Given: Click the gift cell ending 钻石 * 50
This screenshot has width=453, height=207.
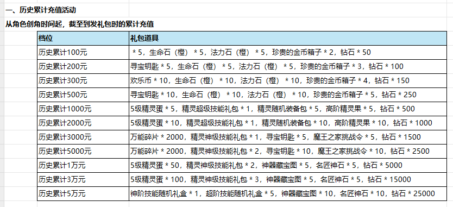Looking at the screenshot, I should click(x=288, y=53).
